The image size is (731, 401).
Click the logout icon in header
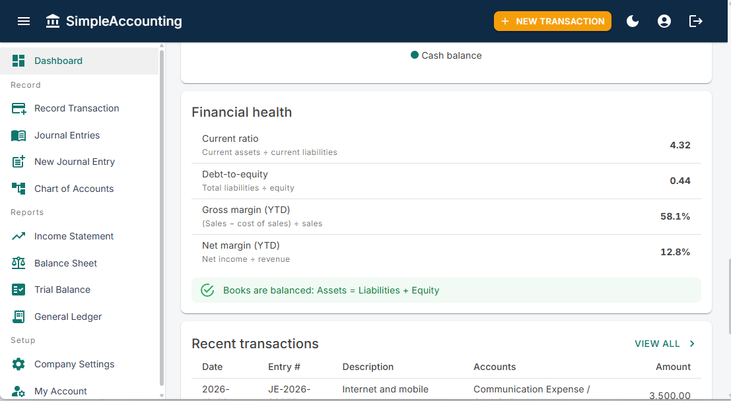coord(695,21)
